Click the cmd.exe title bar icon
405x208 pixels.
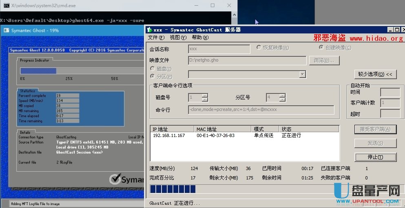click(7, 6)
